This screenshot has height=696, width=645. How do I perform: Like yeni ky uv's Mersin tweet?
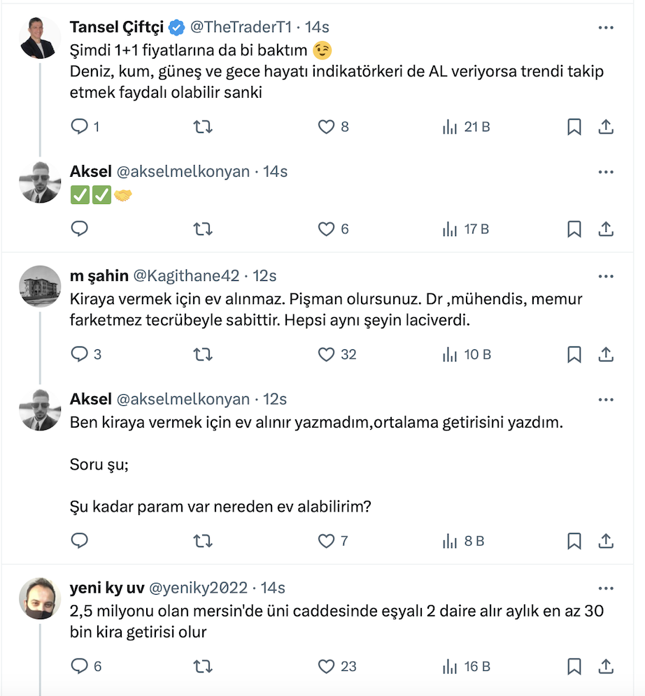click(x=327, y=666)
